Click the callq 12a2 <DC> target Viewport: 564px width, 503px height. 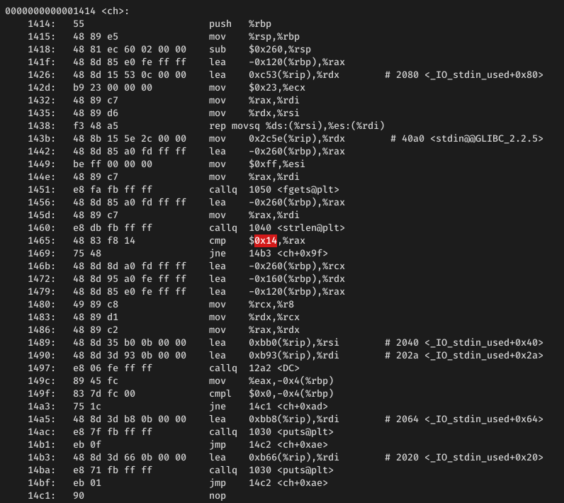[x=274, y=368]
